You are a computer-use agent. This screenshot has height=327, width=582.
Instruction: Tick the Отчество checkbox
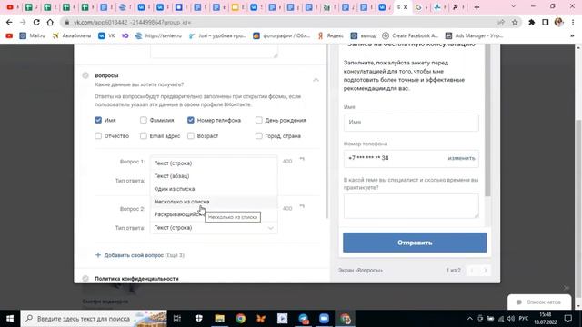click(x=98, y=136)
